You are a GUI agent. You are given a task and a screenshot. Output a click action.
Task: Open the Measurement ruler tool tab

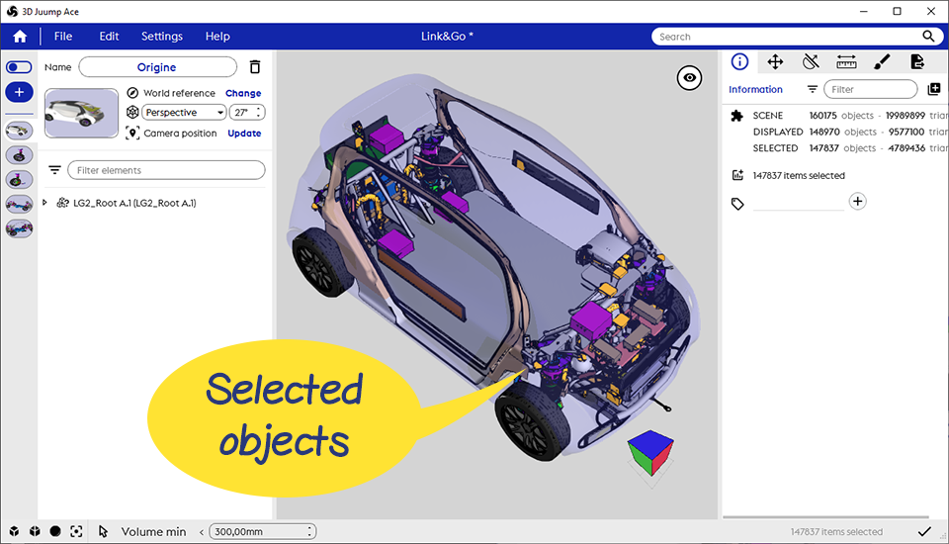846,61
